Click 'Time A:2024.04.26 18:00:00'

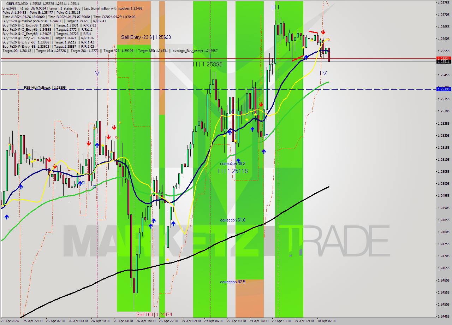tap(23, 17)
